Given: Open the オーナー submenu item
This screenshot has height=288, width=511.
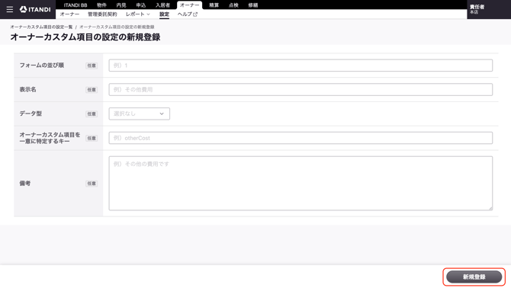Looking at the screenshot, I should (x=69, y=14).
